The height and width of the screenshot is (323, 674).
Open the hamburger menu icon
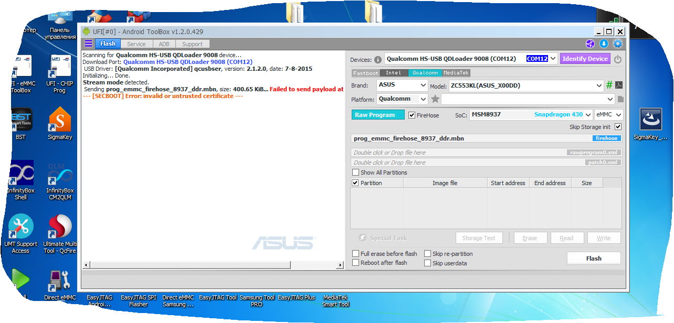(88, 44)
